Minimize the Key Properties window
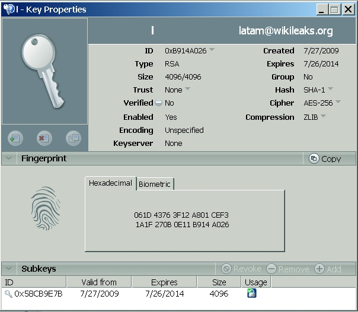This screenshot has height=312, width=358. tap(322, 9)
